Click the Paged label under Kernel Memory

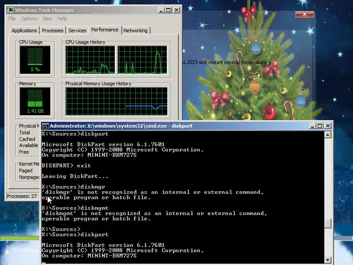coord(26,170)
